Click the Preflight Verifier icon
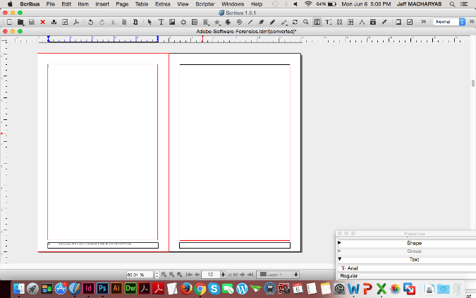The height and width of the screenshot is (298, 476). [66, 23]
